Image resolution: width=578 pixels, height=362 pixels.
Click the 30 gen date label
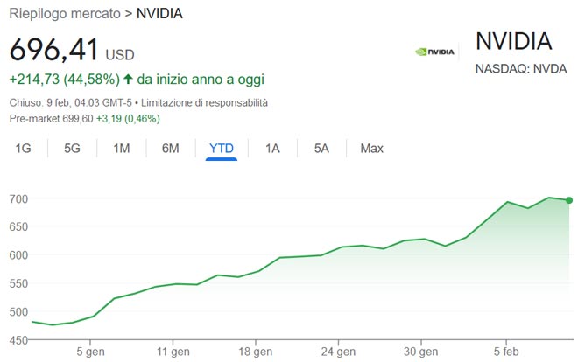click(421, 353)
